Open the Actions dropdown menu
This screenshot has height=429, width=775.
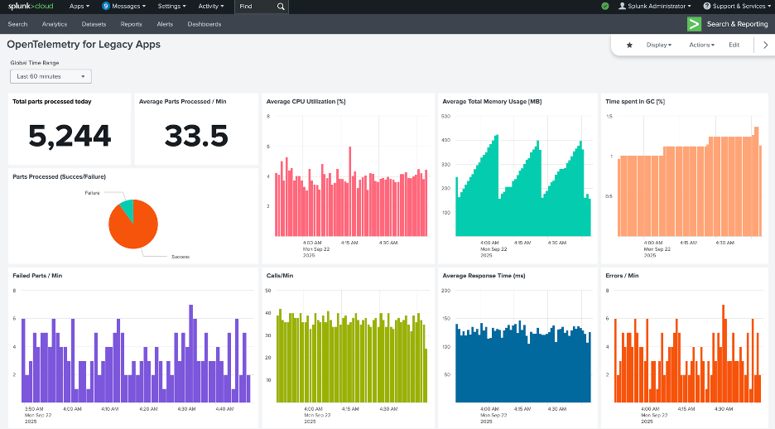point(701,45)
